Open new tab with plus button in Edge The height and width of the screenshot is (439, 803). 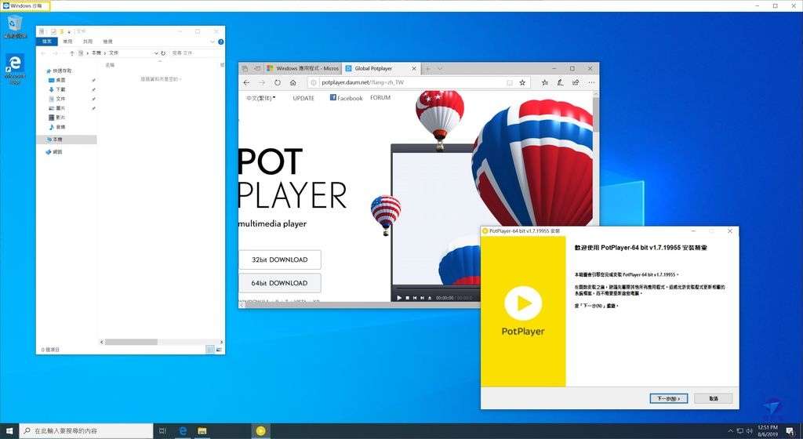point(427,68)
